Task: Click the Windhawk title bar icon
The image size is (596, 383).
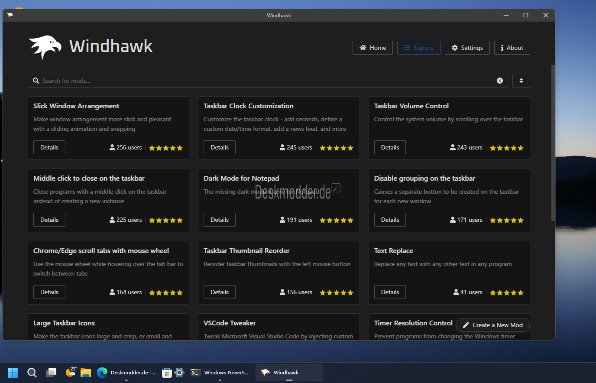Action: point(10,15)
